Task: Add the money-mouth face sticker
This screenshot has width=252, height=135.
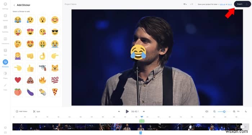Action: click(42, 44)
